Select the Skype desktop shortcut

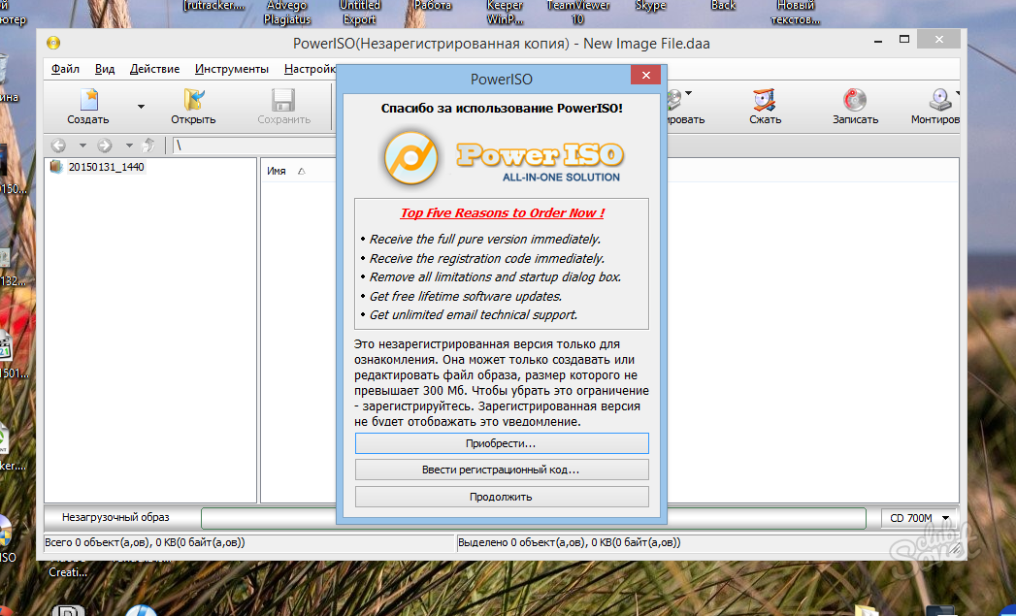(650, 7)
